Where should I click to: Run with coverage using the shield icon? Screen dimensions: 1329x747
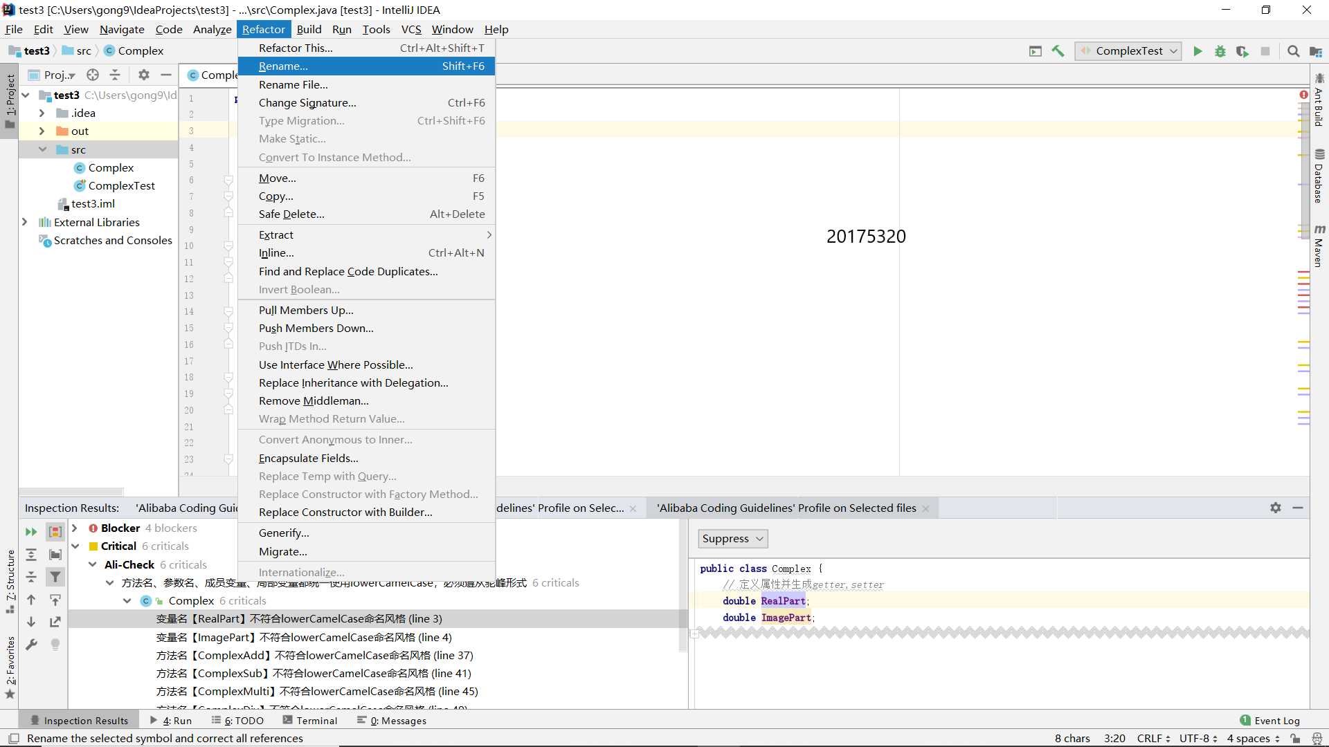[x=1242, y=51]
